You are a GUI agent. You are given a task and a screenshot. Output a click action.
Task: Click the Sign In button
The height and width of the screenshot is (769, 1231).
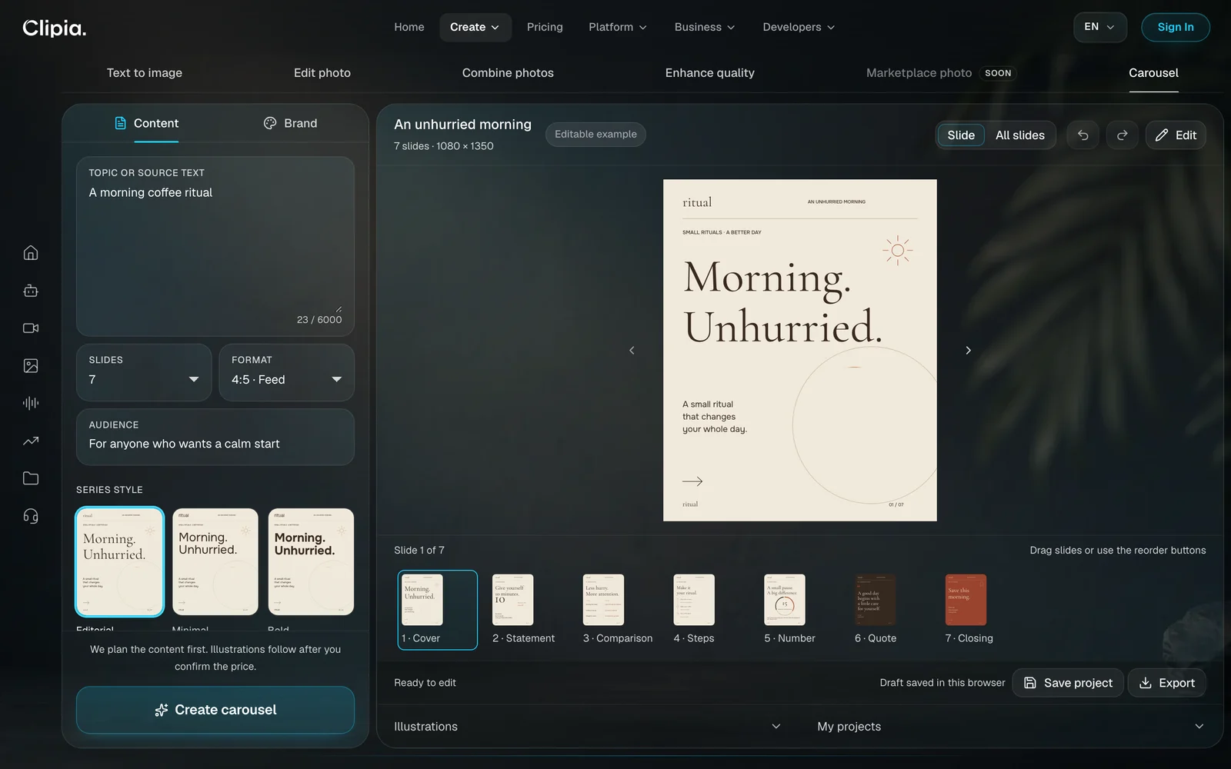click(x=1176, y=27)
